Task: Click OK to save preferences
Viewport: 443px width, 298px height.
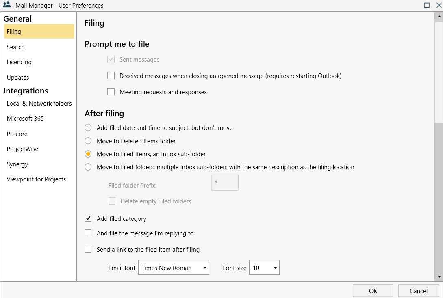Action: pos(373,291)
